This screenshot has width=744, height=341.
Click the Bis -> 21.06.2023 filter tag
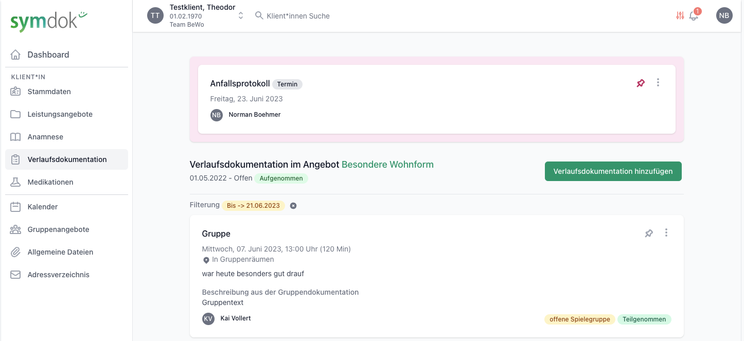pyautogui.click(x=253, y=205)
